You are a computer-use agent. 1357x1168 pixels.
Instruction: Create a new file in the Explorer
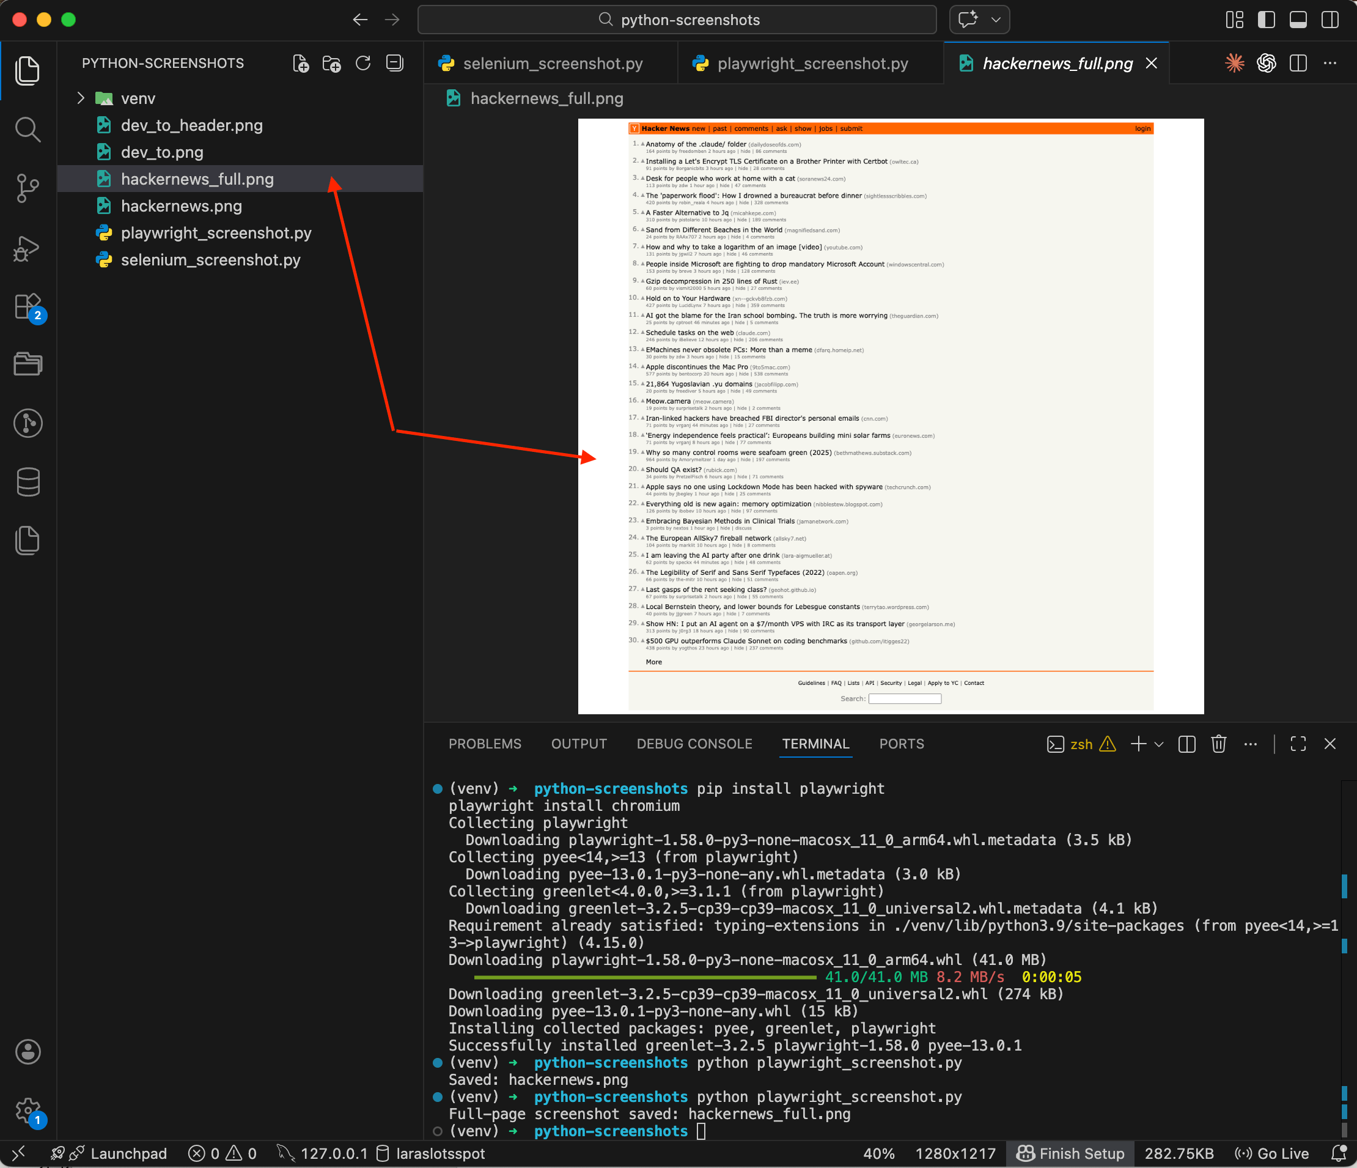(301, 63)
